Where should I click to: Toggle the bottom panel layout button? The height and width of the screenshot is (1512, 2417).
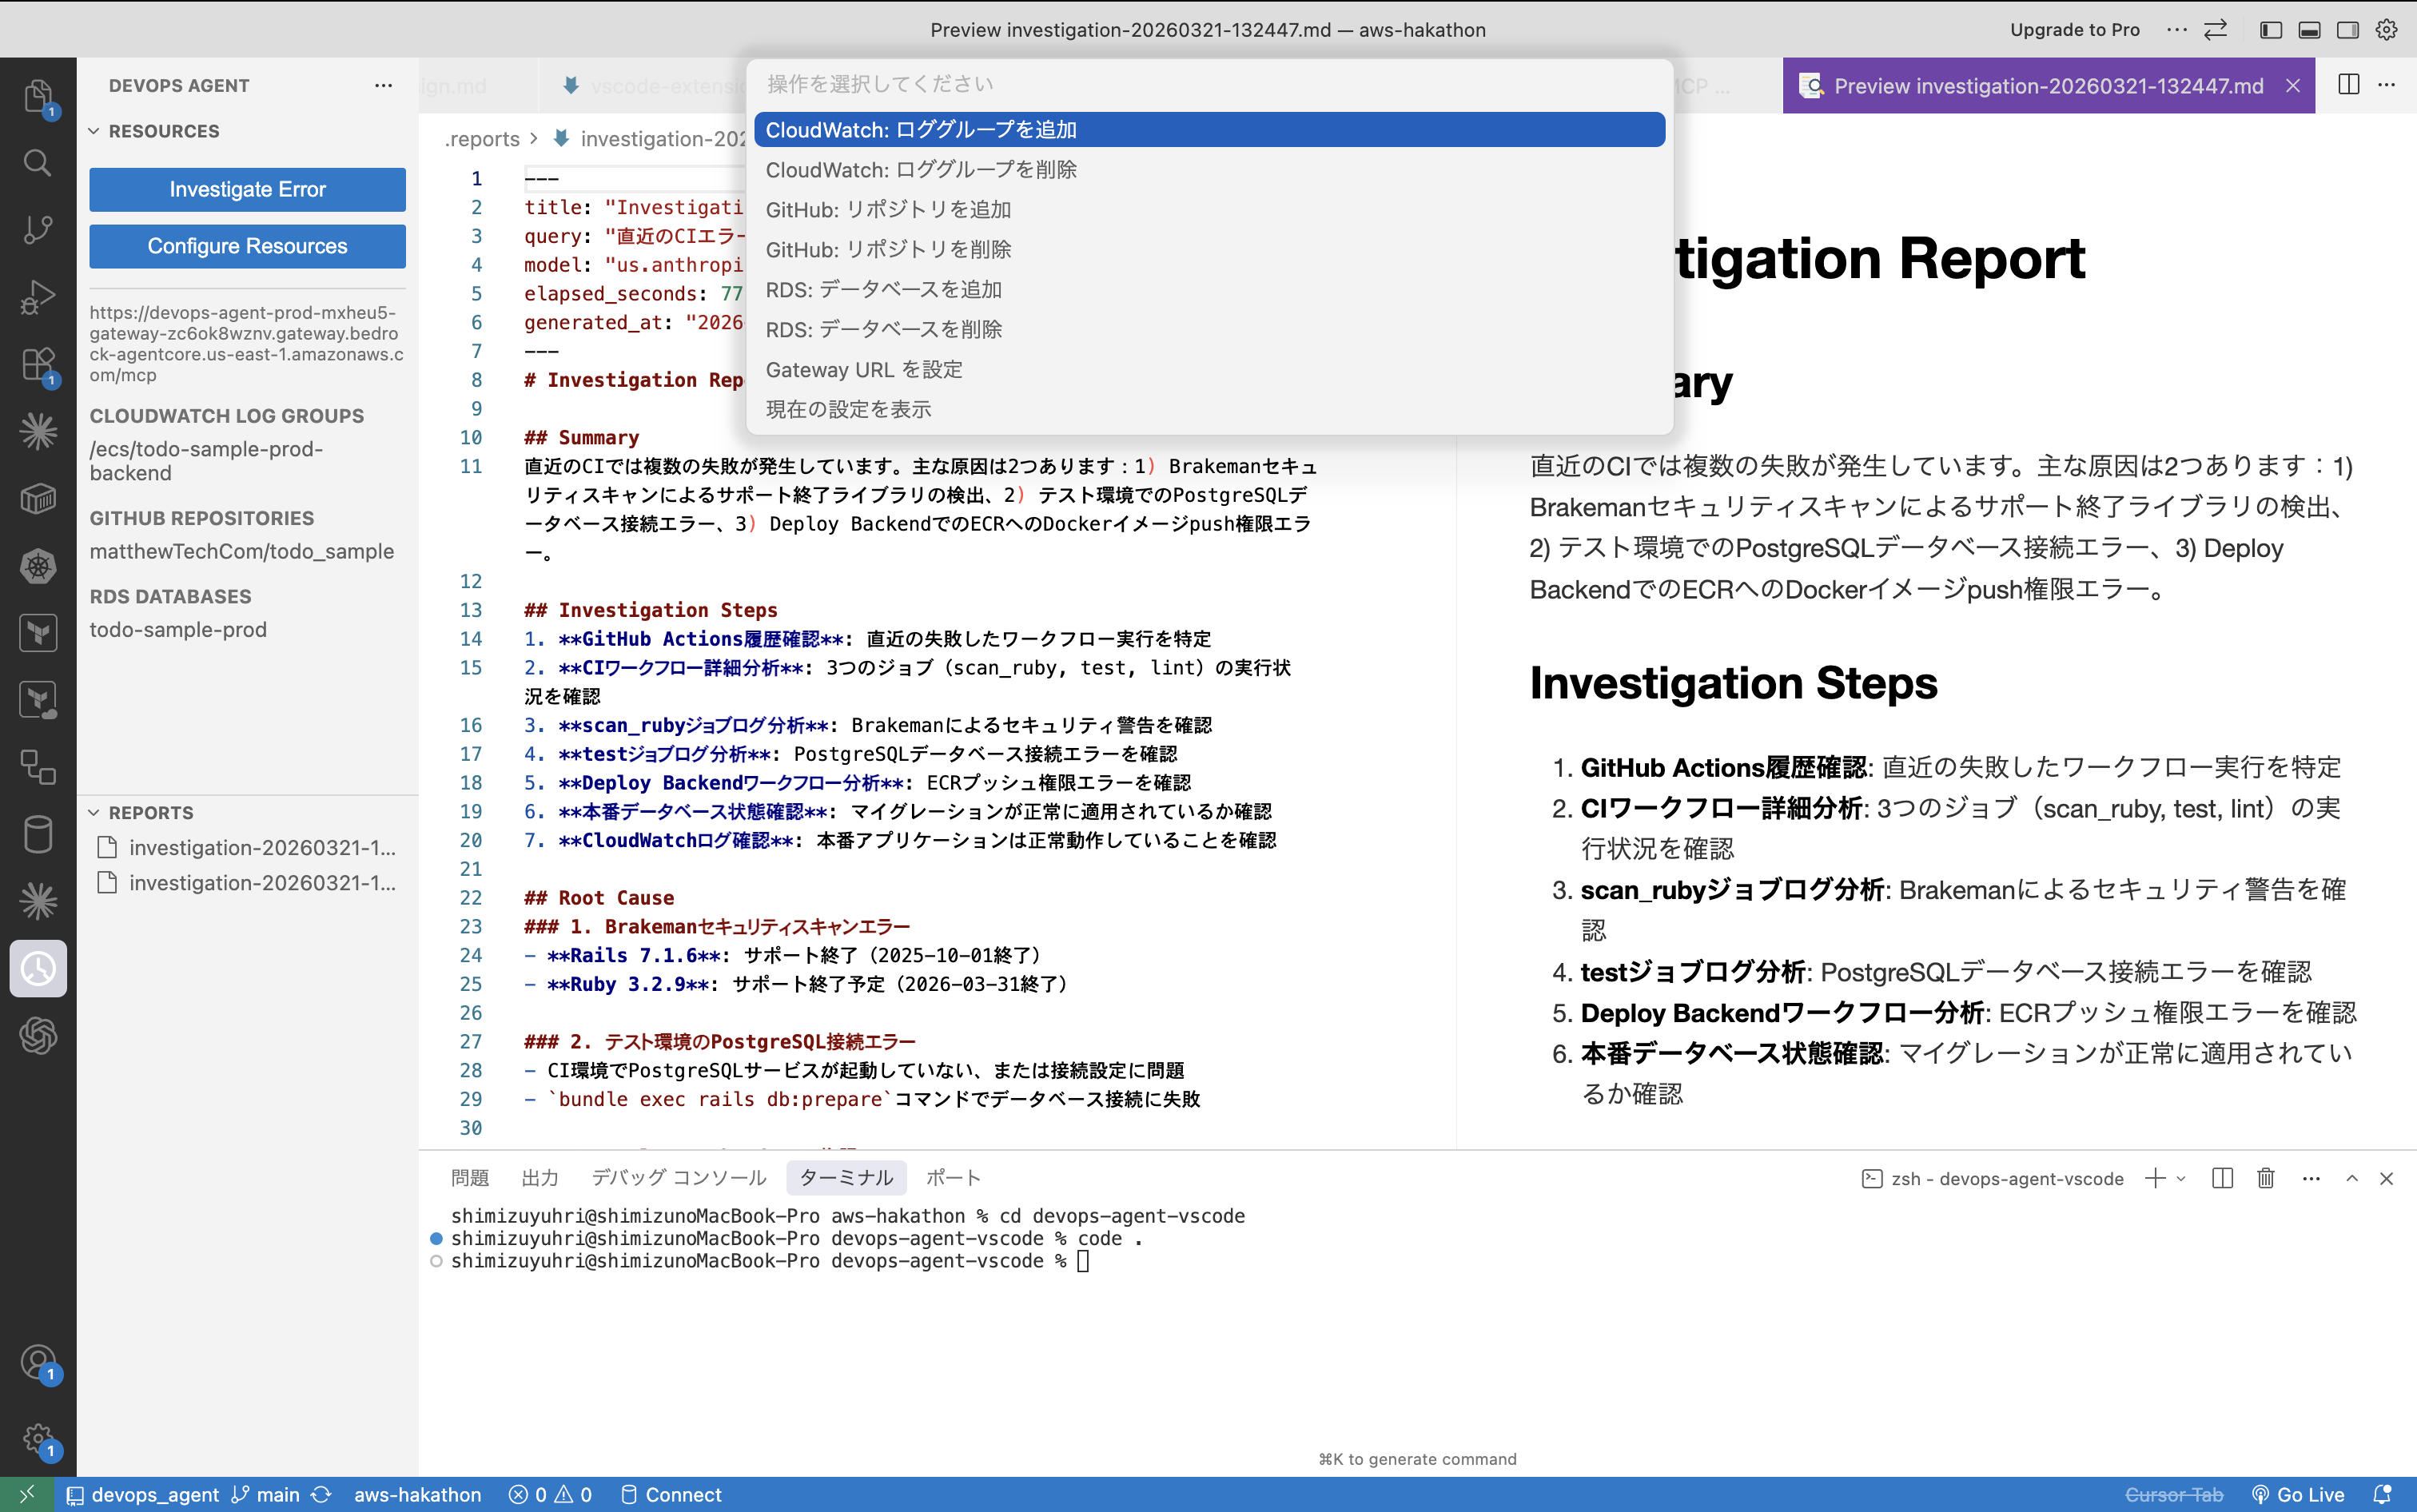tap(2309, 30)
